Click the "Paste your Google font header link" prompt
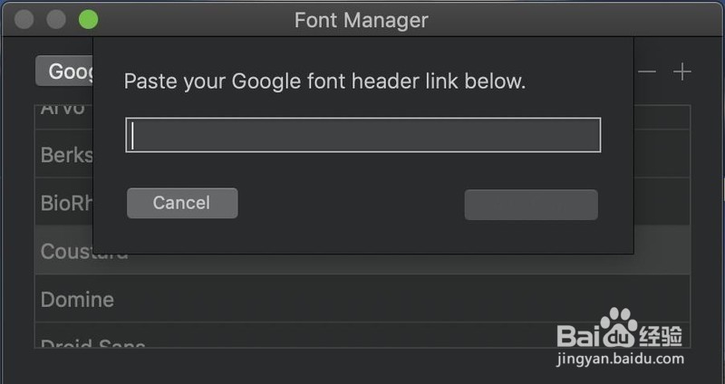 click(324, 82)
